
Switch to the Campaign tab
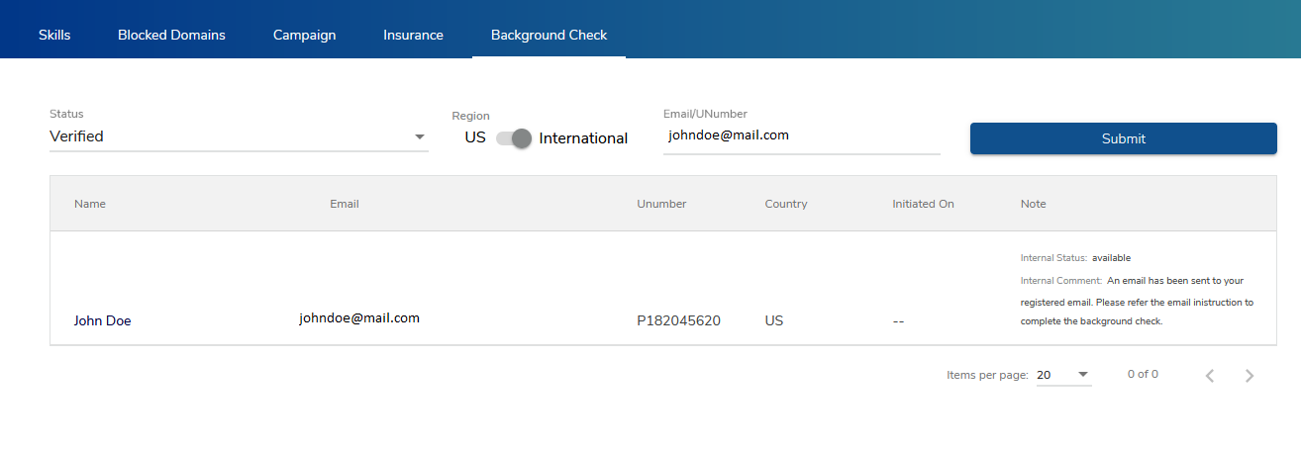coord(304,35)
